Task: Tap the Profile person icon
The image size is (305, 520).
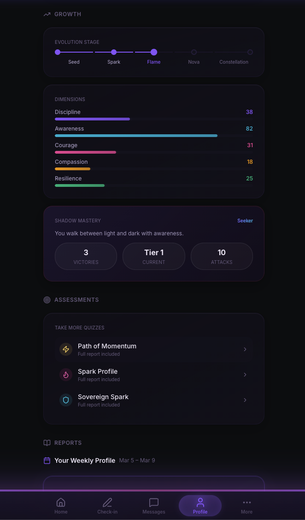Action: tap(200, 502)
